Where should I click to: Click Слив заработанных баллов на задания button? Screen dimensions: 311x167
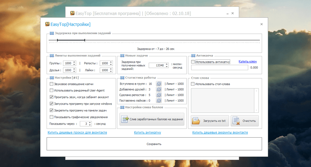pyautogui.click(x=152, y=119)
